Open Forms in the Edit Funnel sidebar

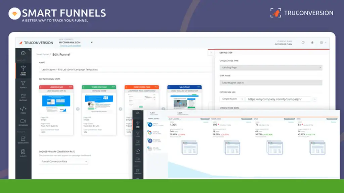[23, 110]
